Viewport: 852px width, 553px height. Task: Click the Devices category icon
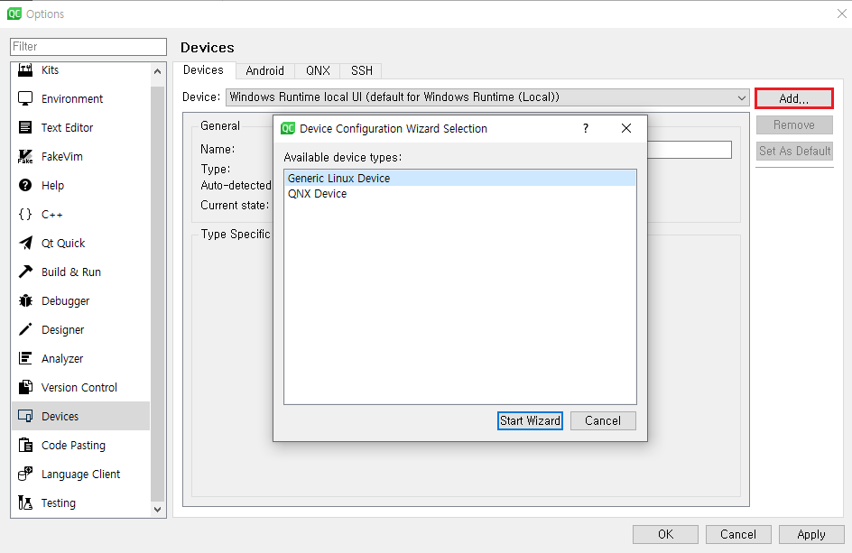tap(25, 416)
